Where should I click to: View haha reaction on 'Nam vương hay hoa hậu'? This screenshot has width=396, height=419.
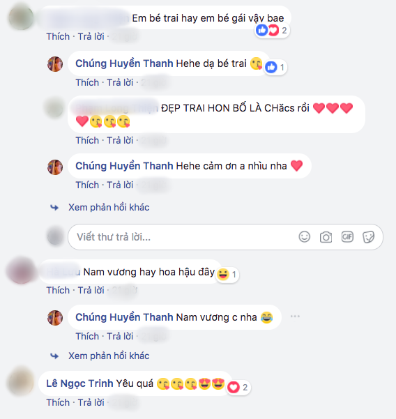click(227, 275)
